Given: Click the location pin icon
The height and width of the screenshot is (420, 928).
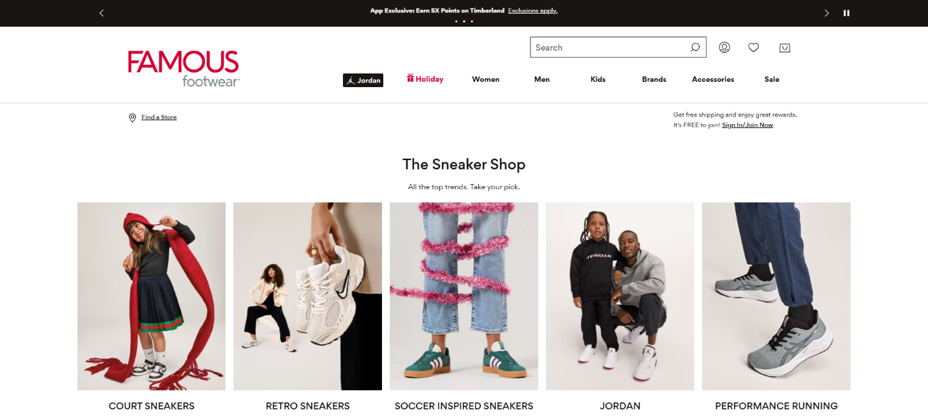Looking at the screenshot, I should click(132, 118).
